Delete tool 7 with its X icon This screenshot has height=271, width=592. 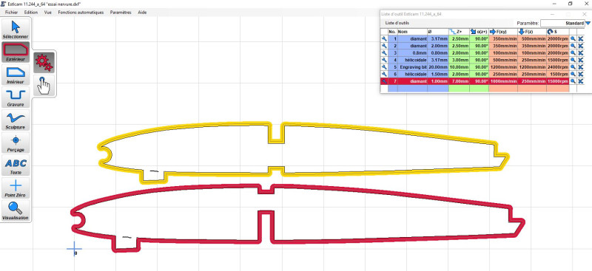coord(581,81)
